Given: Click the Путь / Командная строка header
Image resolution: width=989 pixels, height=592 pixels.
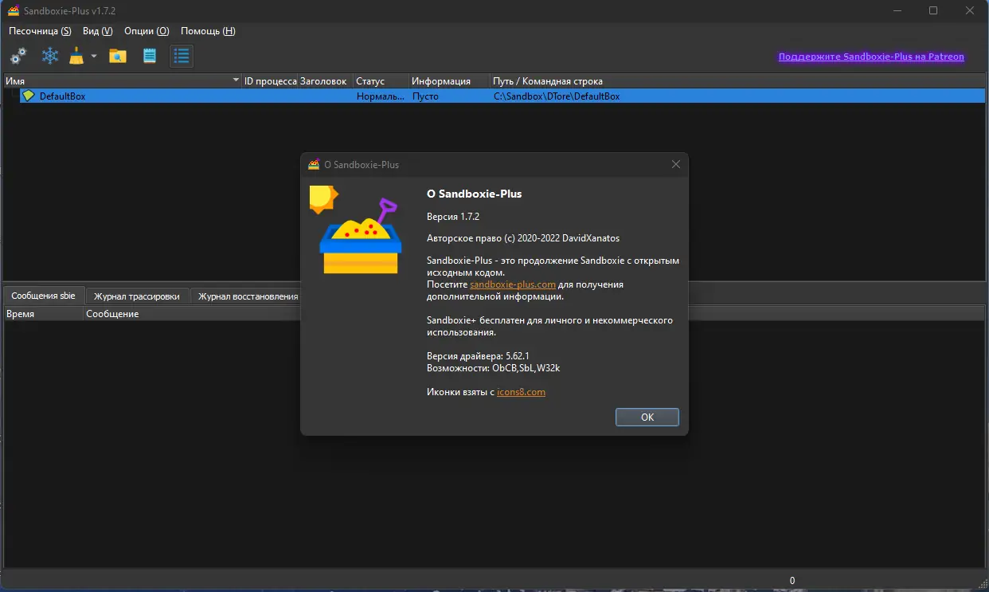Looking at the screenshot, I should [x=737, y=80].
